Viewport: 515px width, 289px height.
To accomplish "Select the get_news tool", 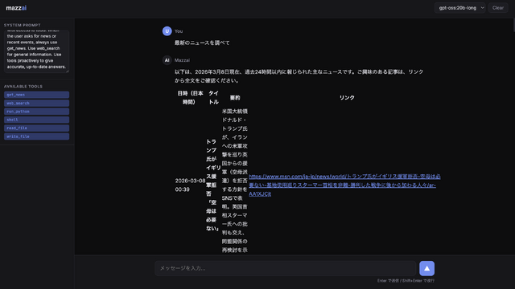I will (x=36, y=95).
